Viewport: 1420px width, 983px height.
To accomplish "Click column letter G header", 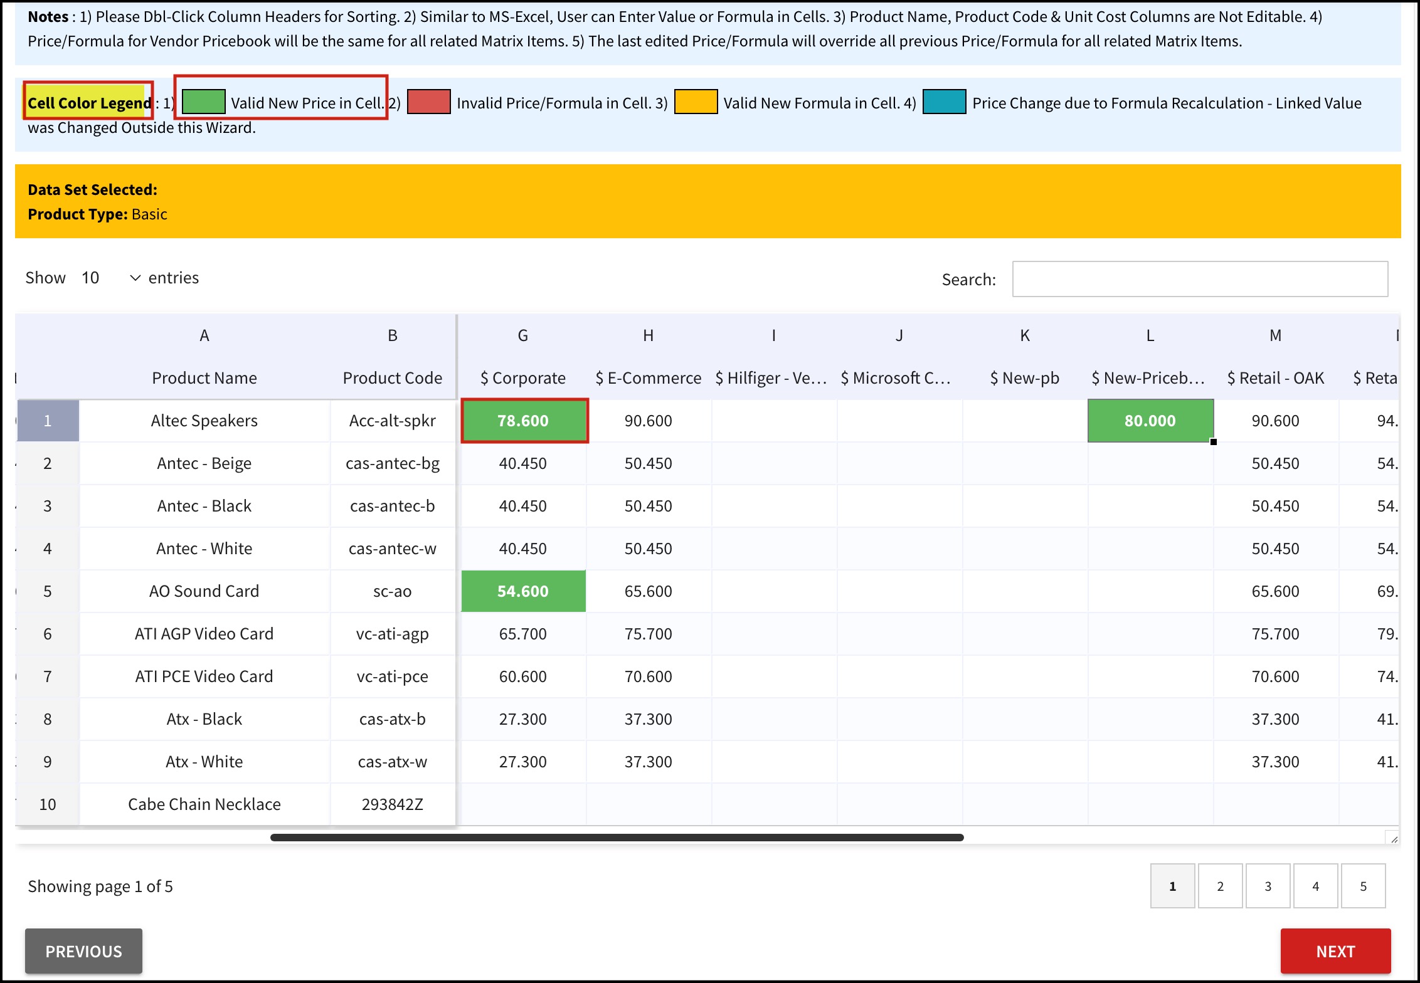I will click(x=523, y=335).
